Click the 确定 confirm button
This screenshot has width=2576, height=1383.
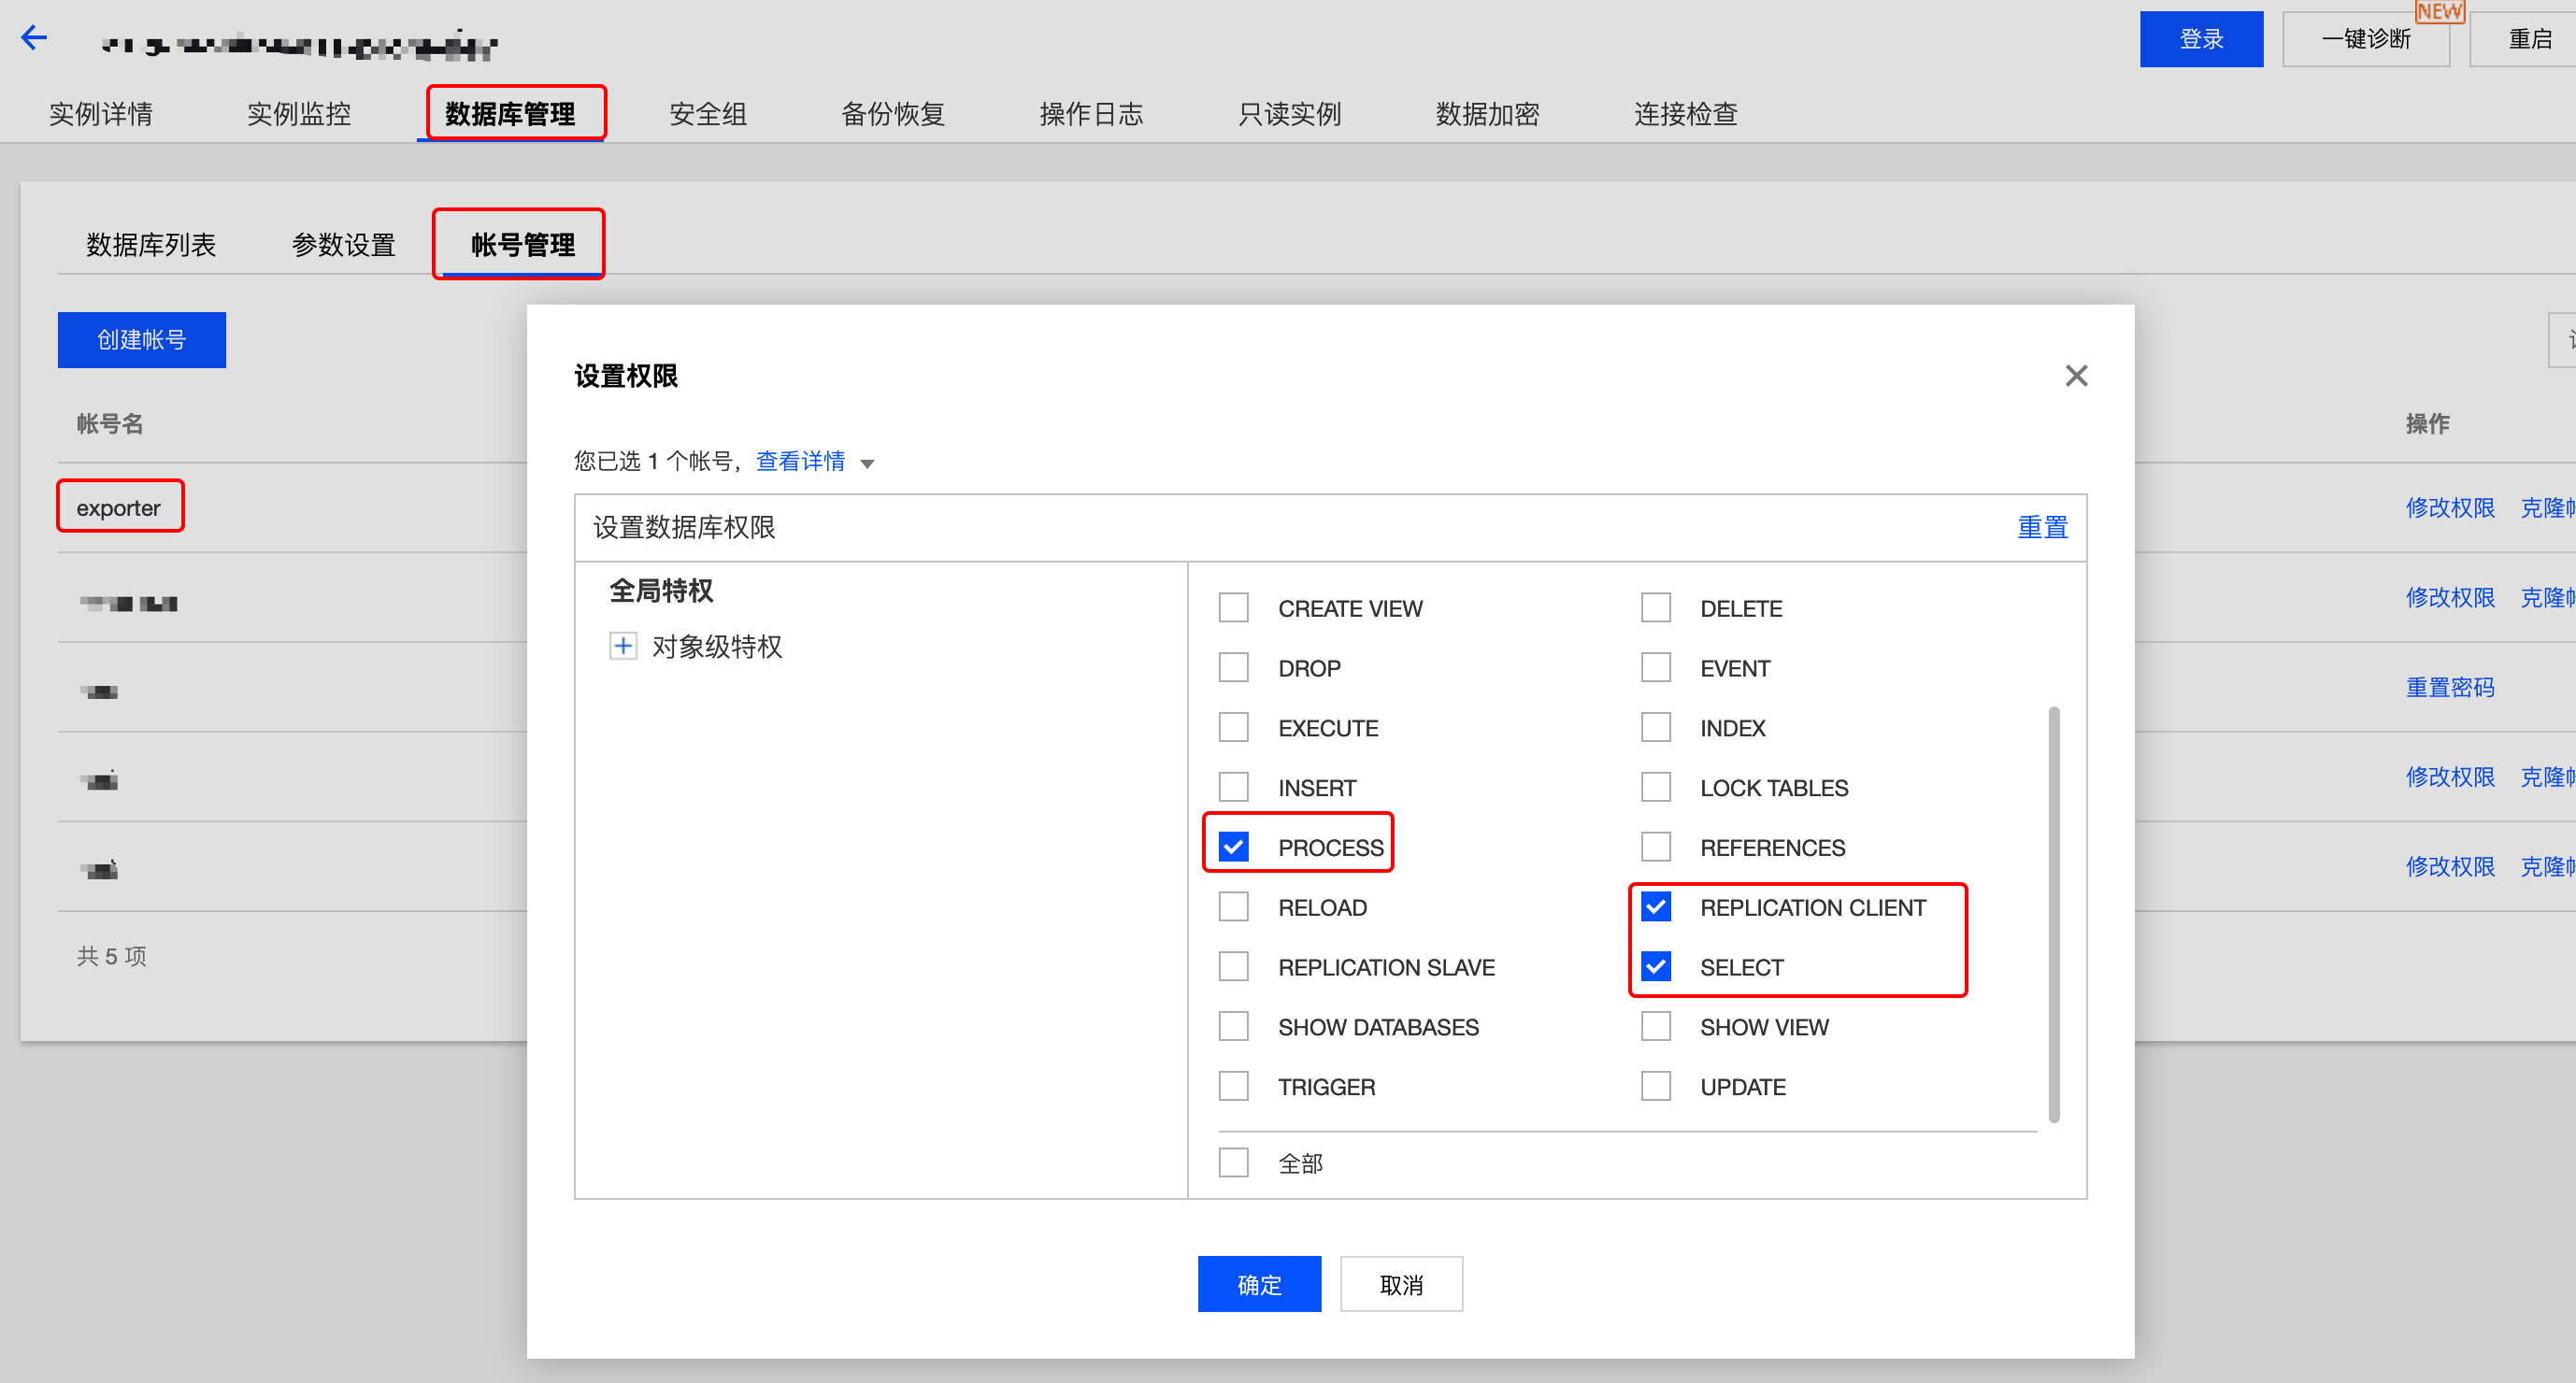[x=1258, y=1285]
